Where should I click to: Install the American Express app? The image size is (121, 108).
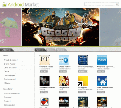101,71
